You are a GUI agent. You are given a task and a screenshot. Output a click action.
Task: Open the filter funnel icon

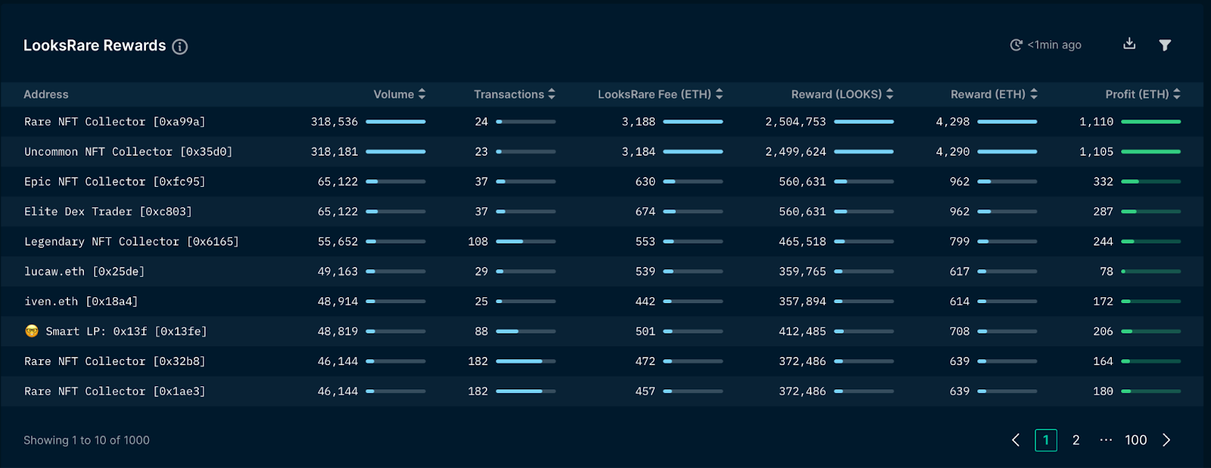(x=1166, y=45)
